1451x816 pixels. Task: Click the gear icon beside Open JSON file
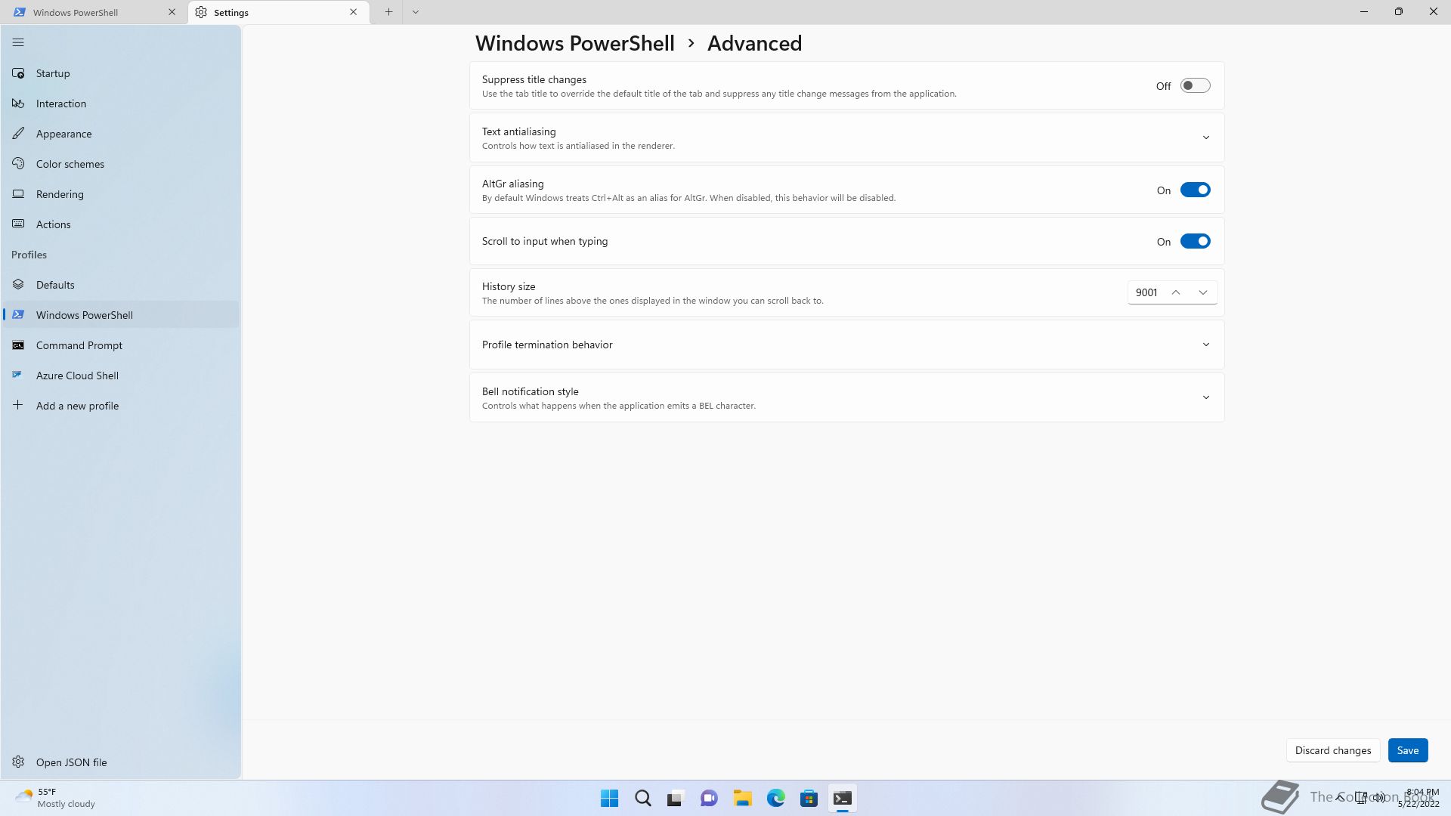tap(18, 762)
